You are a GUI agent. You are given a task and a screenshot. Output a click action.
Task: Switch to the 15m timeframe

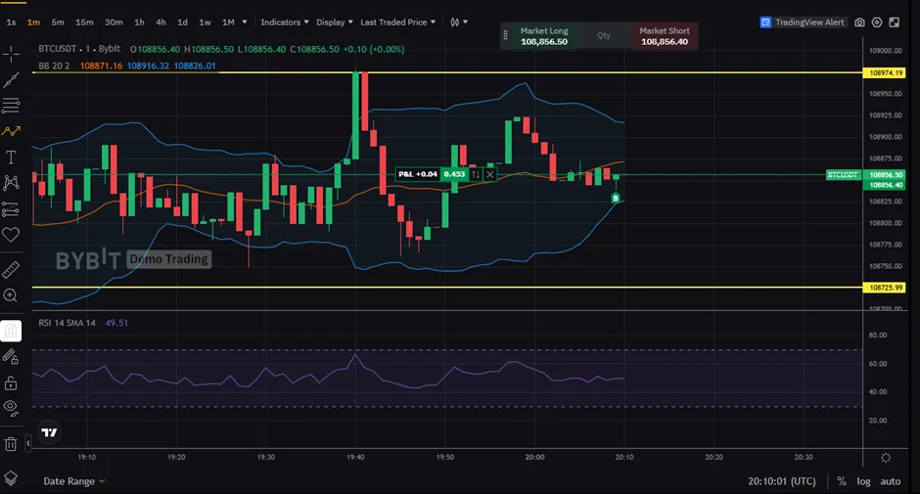tap(84, 22)
